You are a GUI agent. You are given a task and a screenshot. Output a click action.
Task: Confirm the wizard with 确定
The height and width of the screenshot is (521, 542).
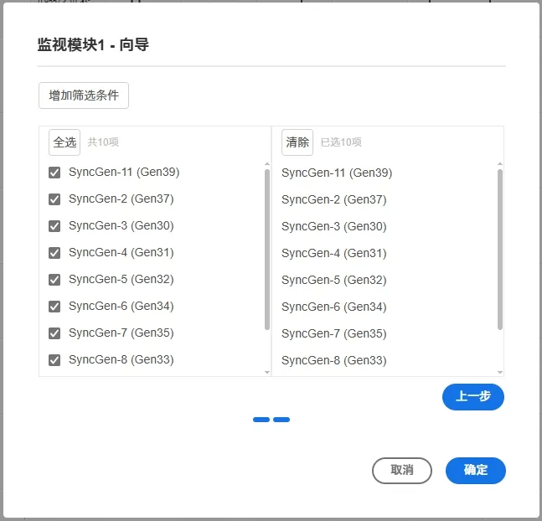click(x=476, y=470)
